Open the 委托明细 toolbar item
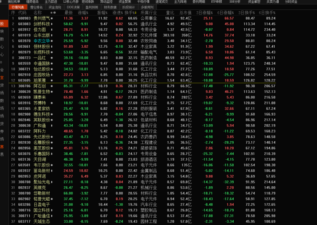 click(199, 2)
